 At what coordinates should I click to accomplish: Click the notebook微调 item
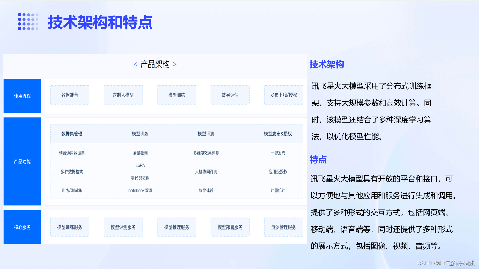tap(140, 190)
